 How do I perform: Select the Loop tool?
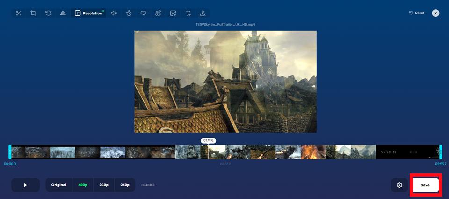click(144, 13)
